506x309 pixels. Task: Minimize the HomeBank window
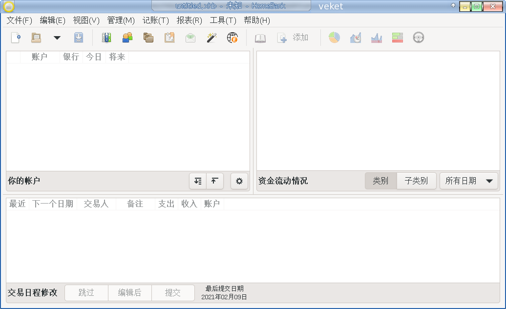click(465, 6)
